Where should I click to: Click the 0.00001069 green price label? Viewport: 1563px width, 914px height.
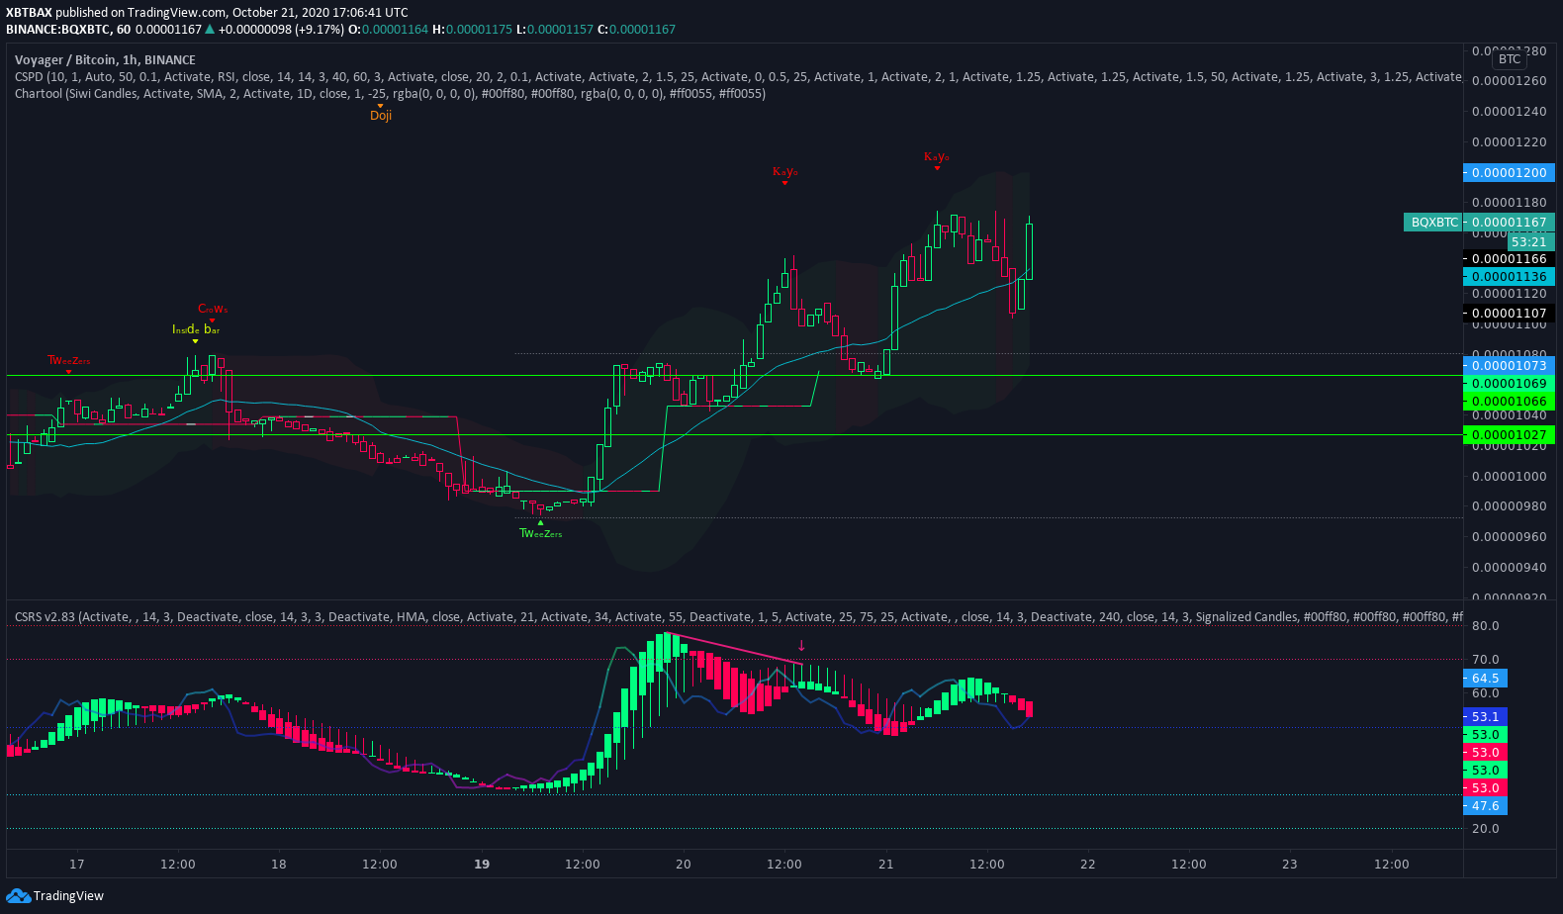[x=1509, y=384]
